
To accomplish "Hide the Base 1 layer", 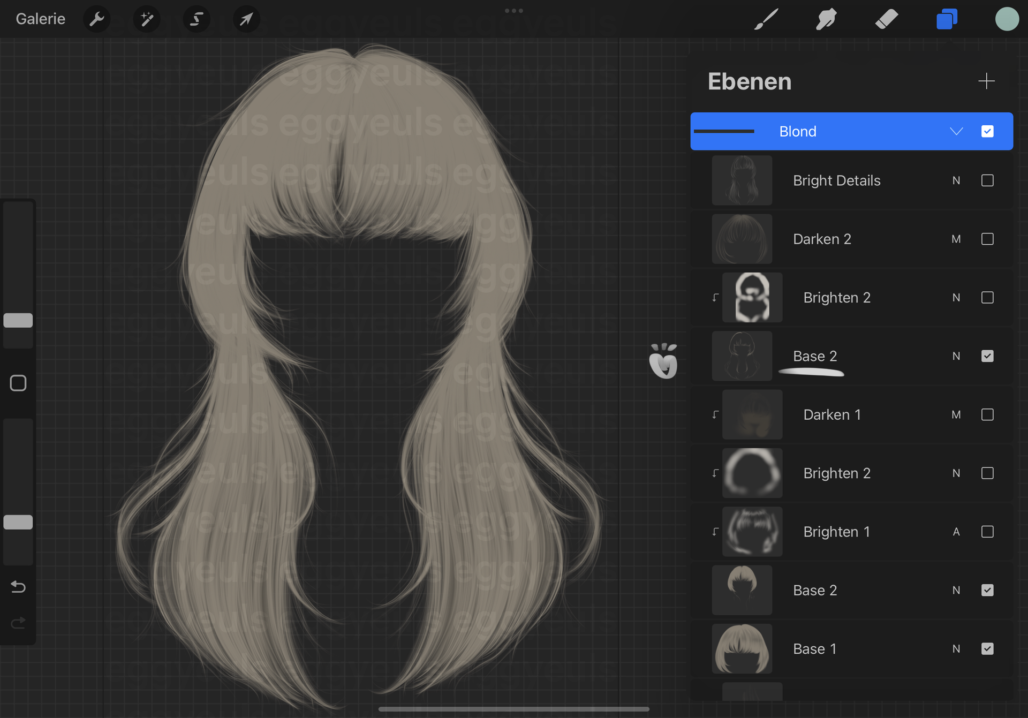I will [987, 648].
